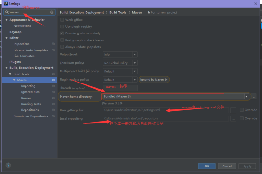262x174 pixels.
Task: Collapse the Editor tree node
Action: coord(6,38)
